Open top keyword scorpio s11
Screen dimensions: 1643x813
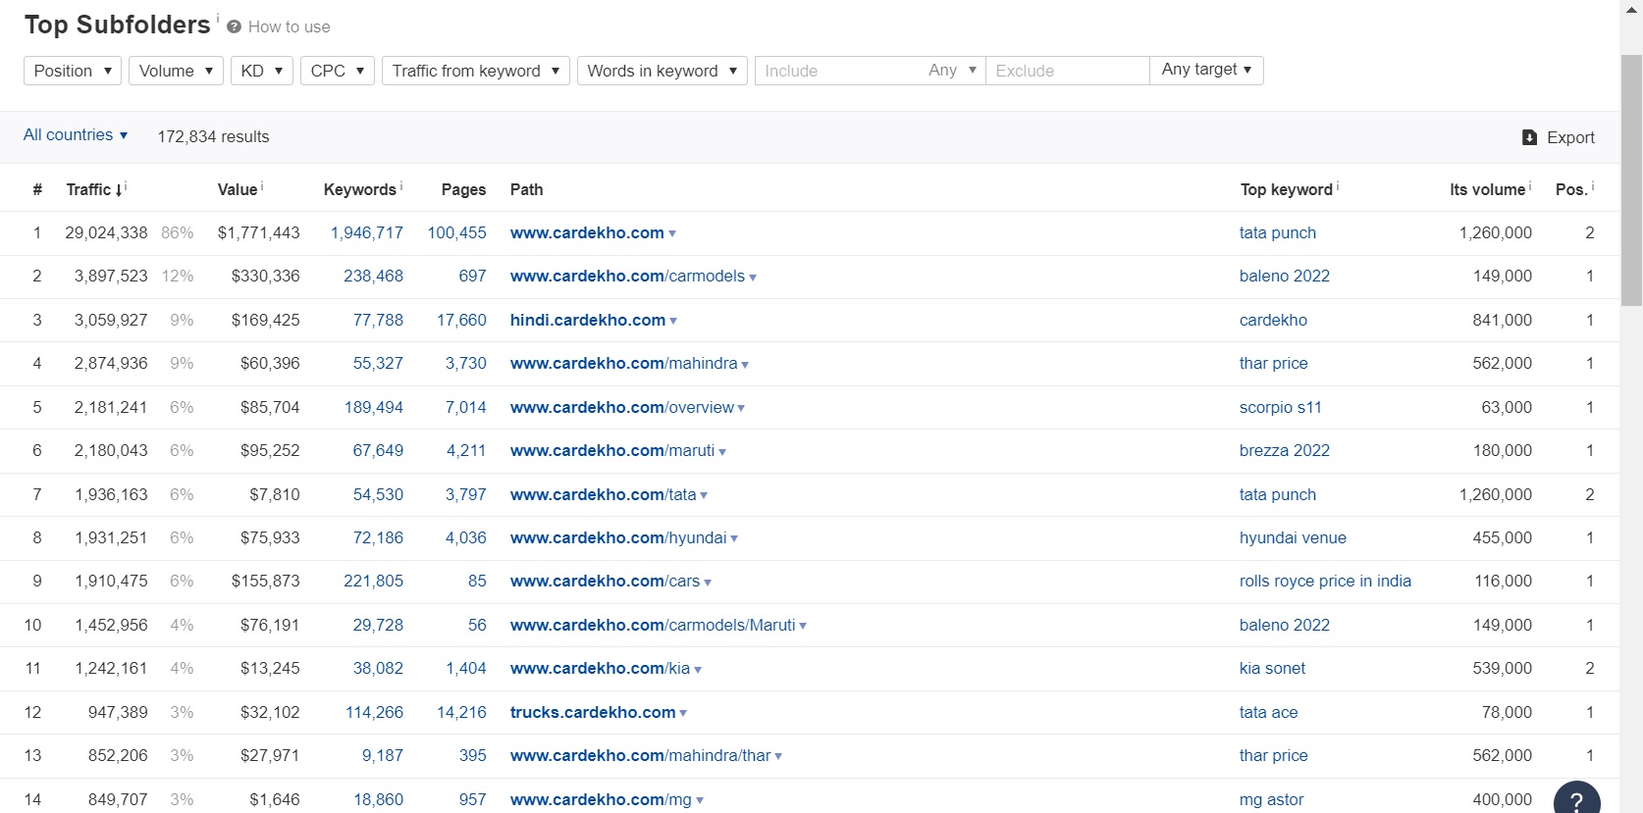point(1280,407)
